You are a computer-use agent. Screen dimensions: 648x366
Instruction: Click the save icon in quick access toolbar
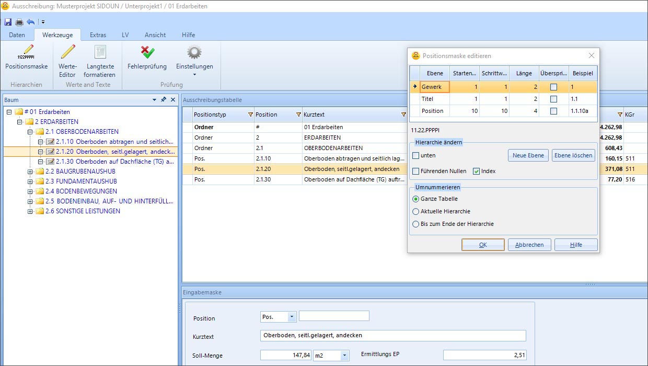(8, 22)
